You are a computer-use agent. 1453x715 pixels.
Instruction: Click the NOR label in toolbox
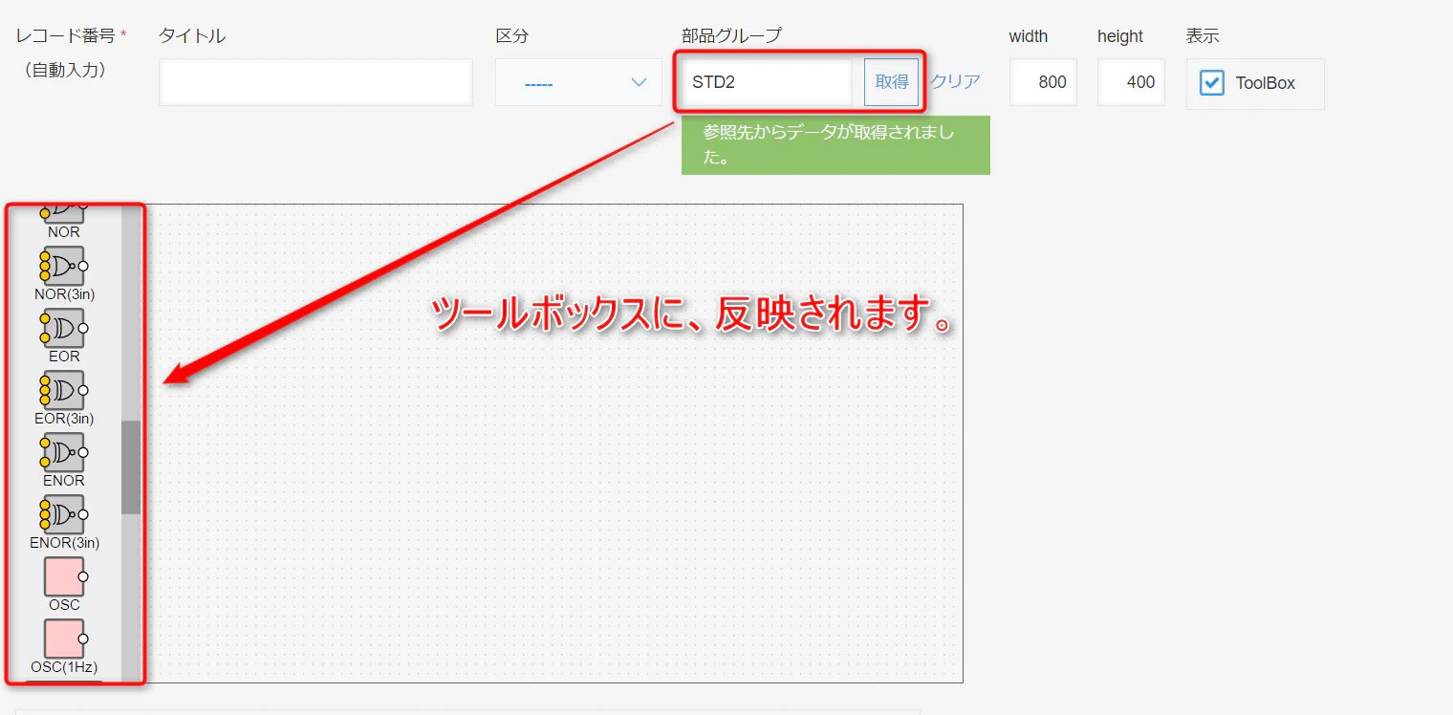pyautogui.click(x=64, y=232)
